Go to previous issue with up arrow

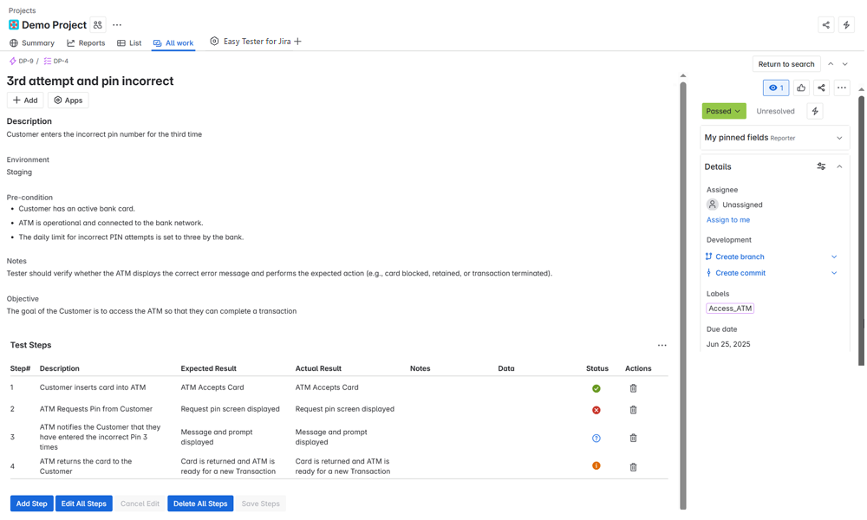pos(831,64)
